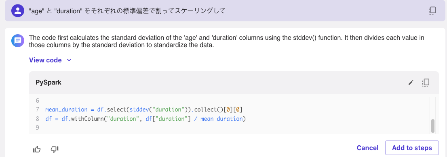This screenshot has height=157, width=447.
Task: Give a thumbs up to the response
Action: [x=37, y=149]
